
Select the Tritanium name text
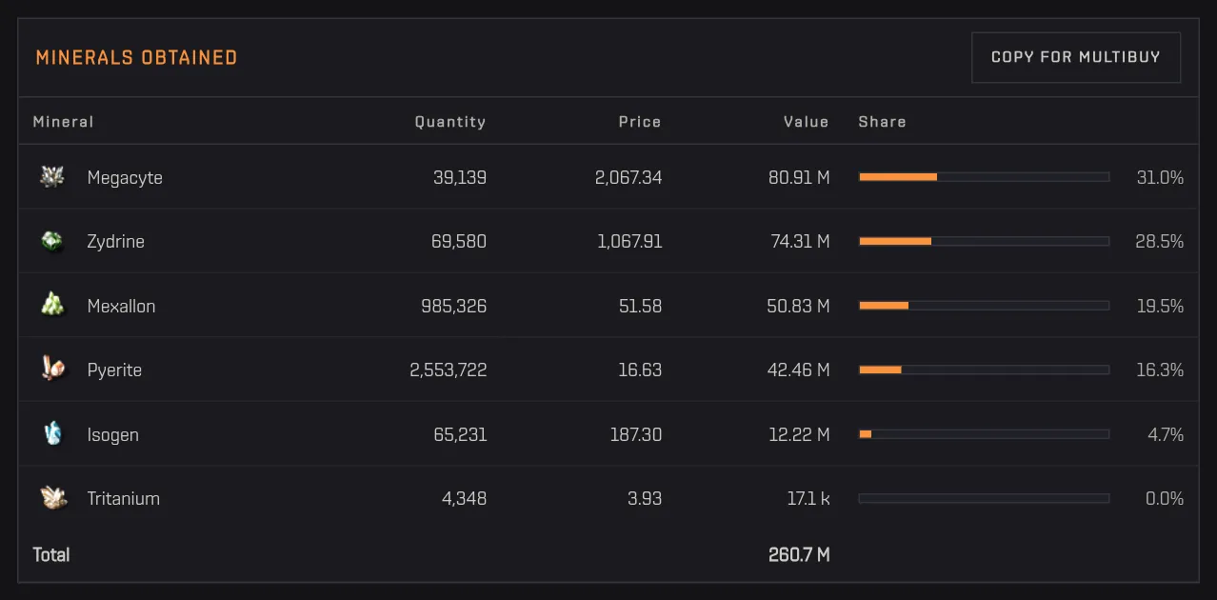click(124, 498)
